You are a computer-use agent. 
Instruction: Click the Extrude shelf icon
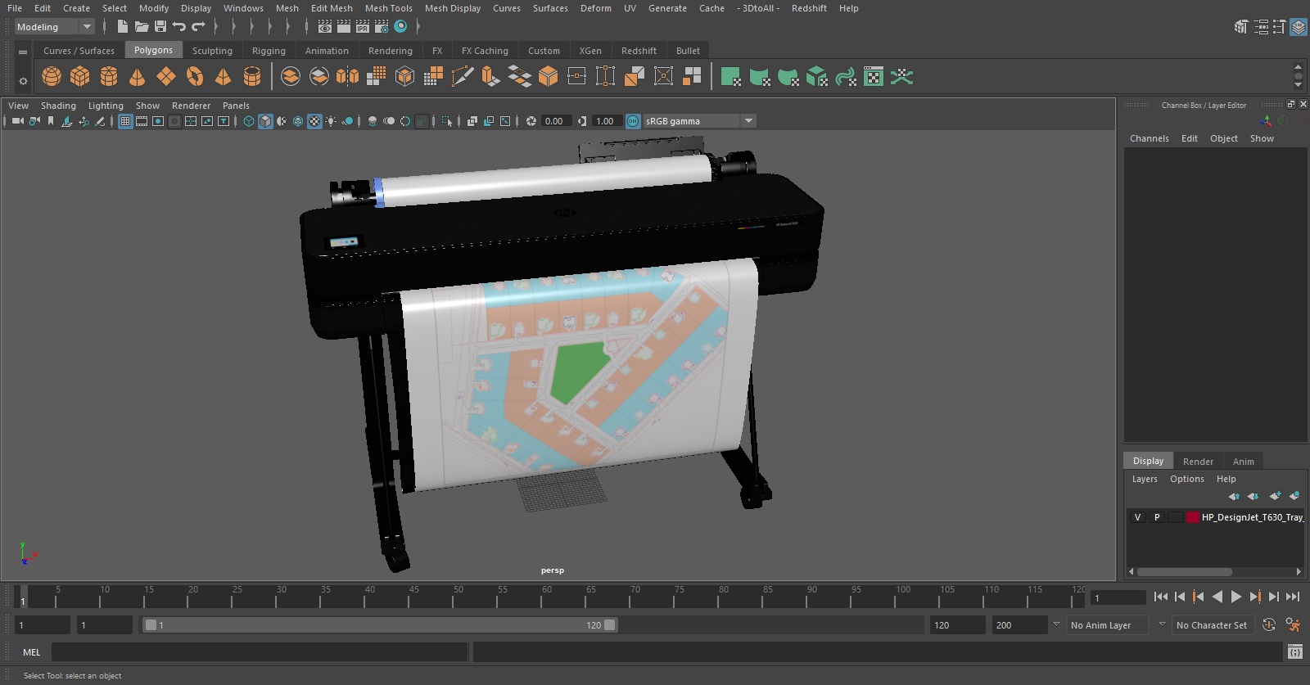490,77
